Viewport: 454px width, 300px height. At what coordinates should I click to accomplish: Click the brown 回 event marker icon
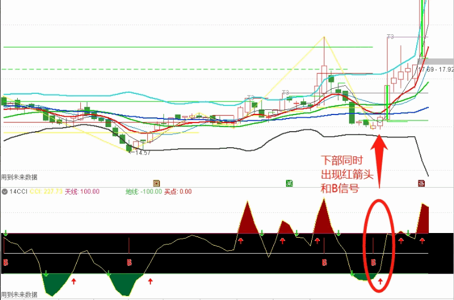tap(156, 183)
